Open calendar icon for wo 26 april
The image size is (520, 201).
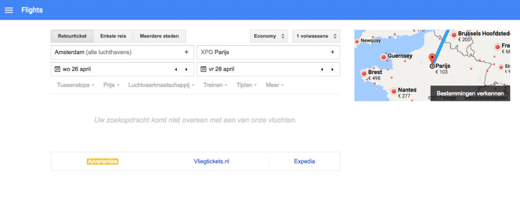pyautogui.click(x=57, y=69)
